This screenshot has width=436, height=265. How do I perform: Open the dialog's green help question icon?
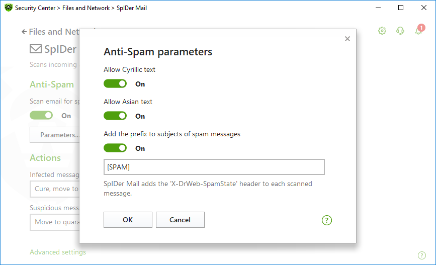327,220
